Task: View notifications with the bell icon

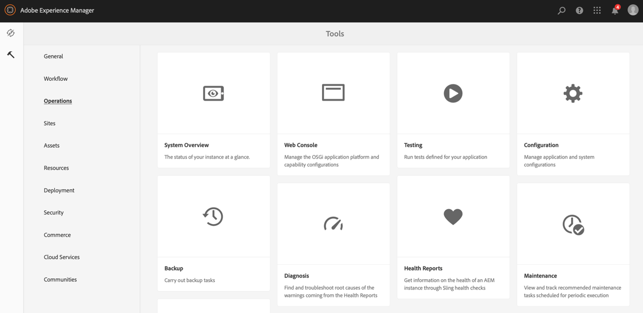Action: coord(615,10)
